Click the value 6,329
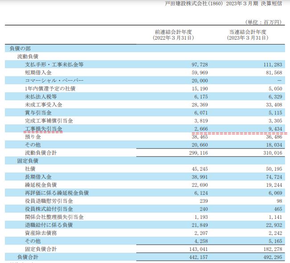This screenshot has height=263, width=290. click(x=275, y=97)
